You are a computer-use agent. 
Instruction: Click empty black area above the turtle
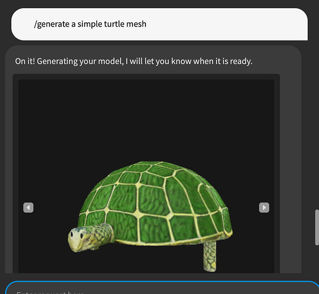tap(146, 118)
